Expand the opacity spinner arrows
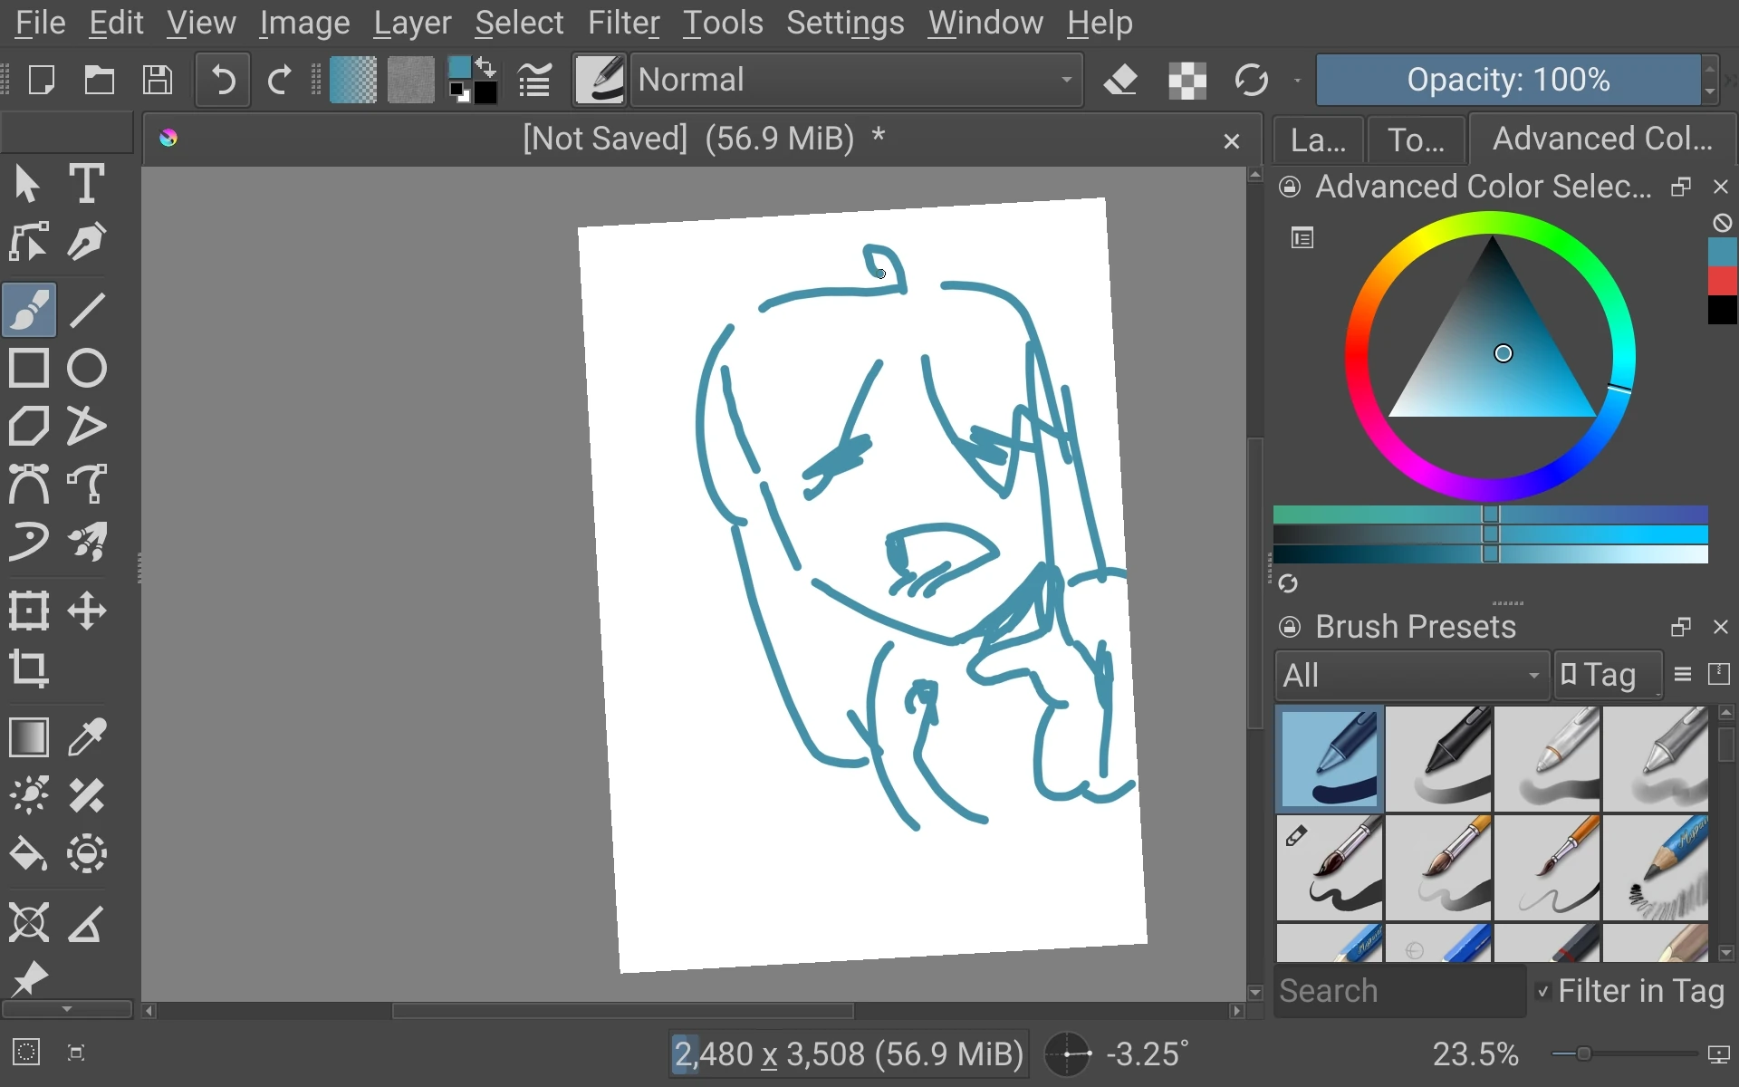The width and height of the screenshot is (1739, 1087). click(x=1708, y=80)
